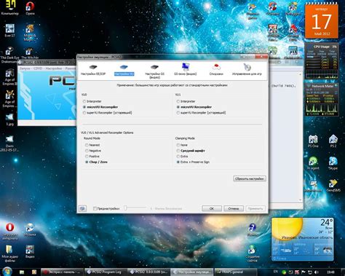
Task: Open the Мои аудио файлы folder
Action: coord(9,253)
